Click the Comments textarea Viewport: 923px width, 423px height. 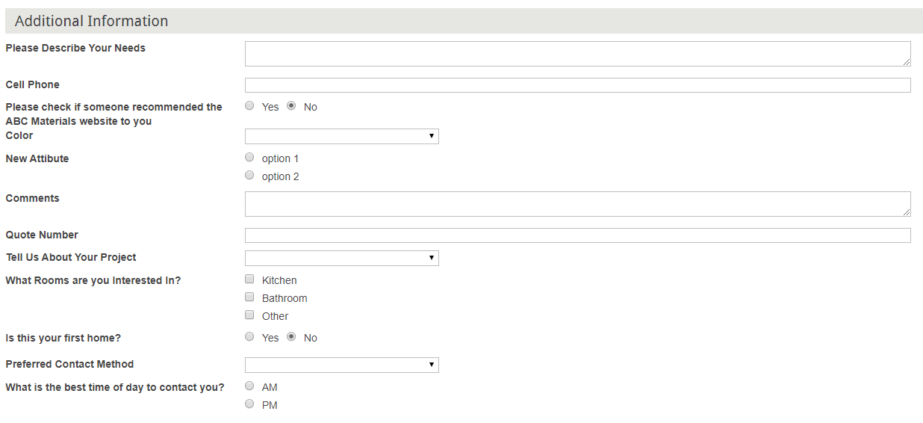[577, 204]
